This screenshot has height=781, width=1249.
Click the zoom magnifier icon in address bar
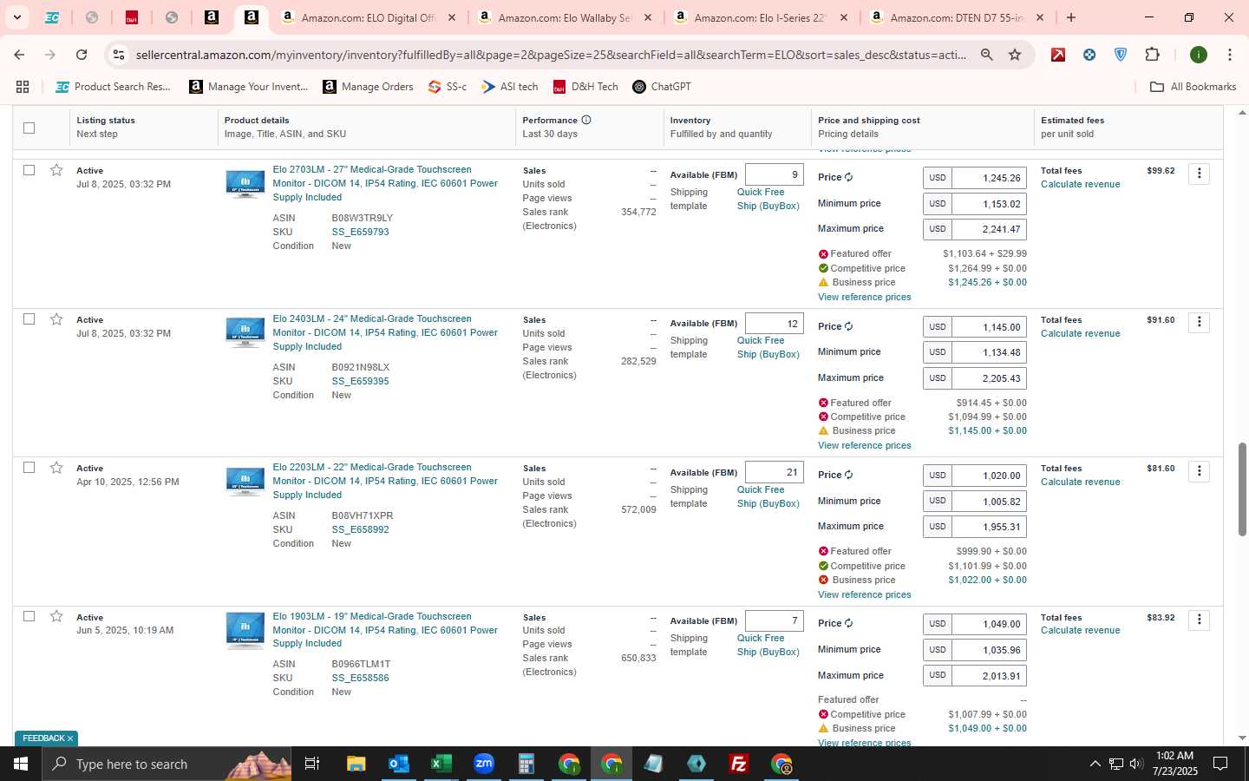[x=986, y=55]
